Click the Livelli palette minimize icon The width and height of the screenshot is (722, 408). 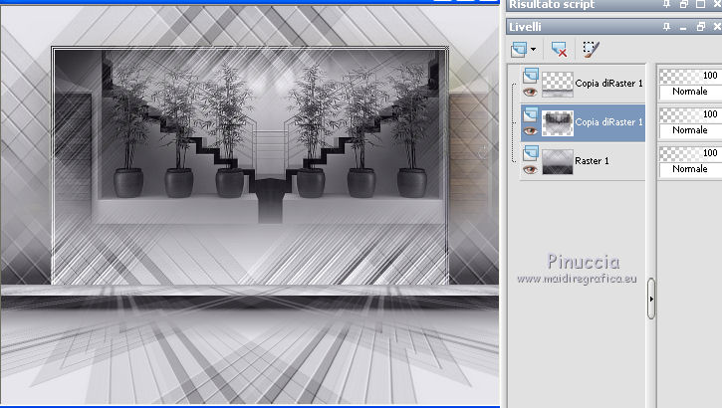[683, 27]
